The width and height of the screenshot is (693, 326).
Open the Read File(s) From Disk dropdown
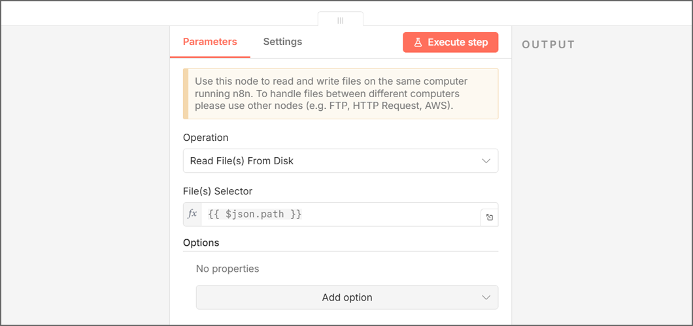340,160
